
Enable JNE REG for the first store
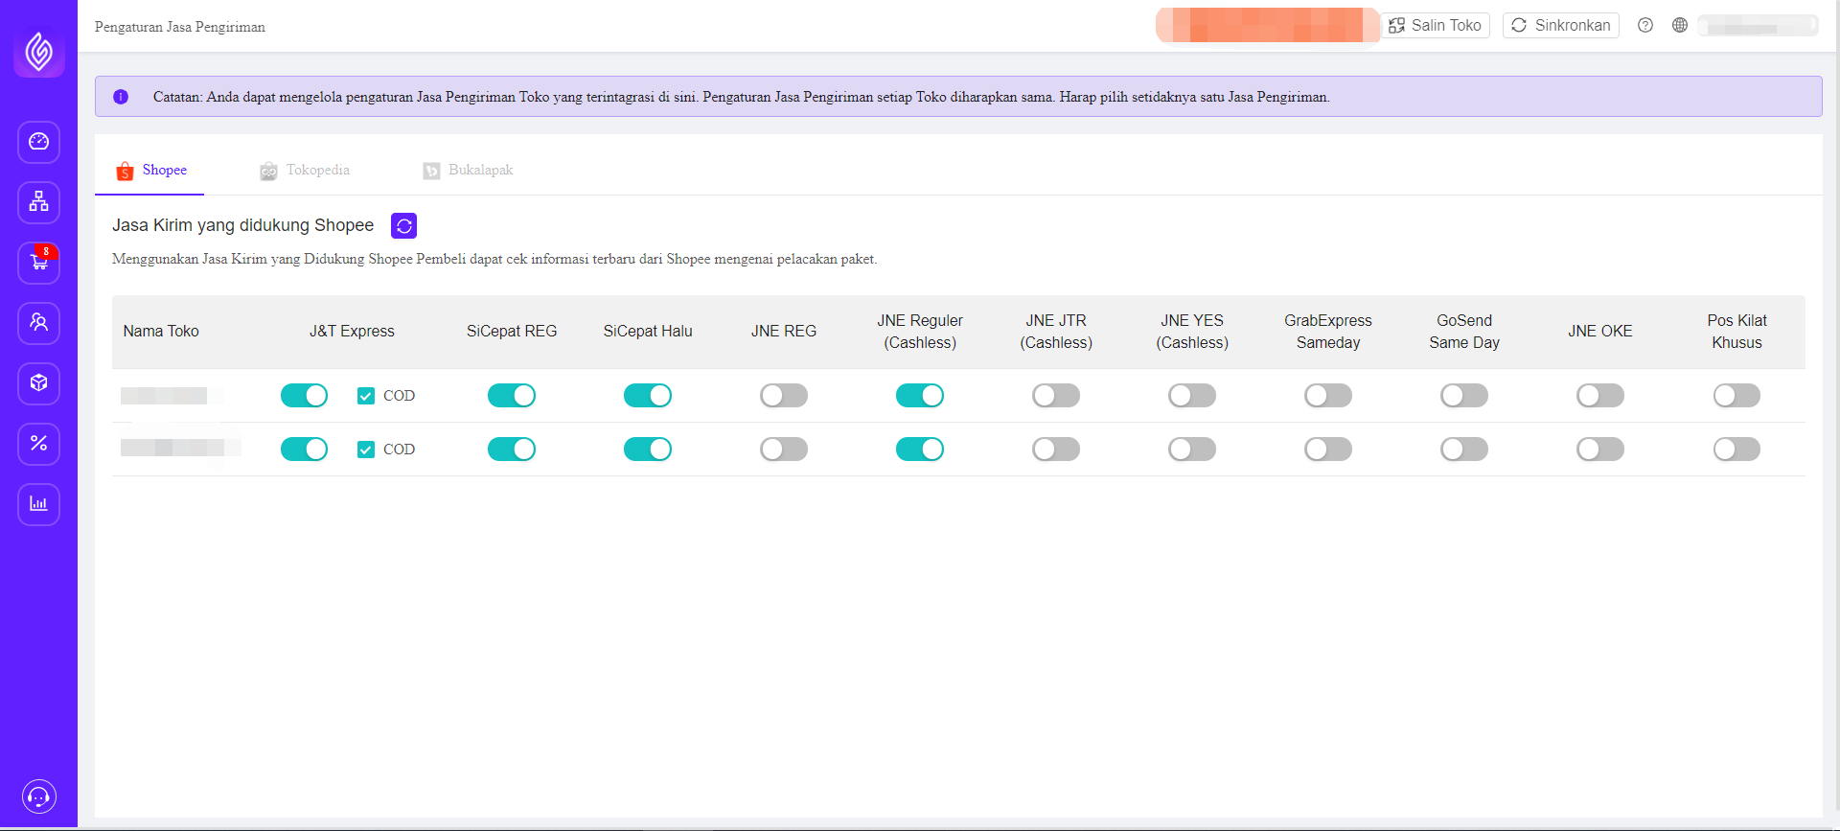point(784,396)
